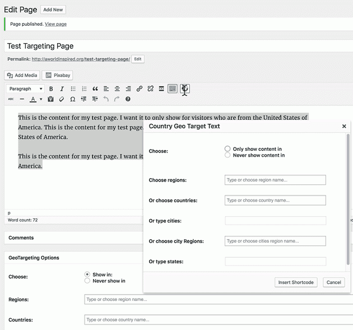
Task: Insert a horizontal line
Action: click(x=22, y=99)
